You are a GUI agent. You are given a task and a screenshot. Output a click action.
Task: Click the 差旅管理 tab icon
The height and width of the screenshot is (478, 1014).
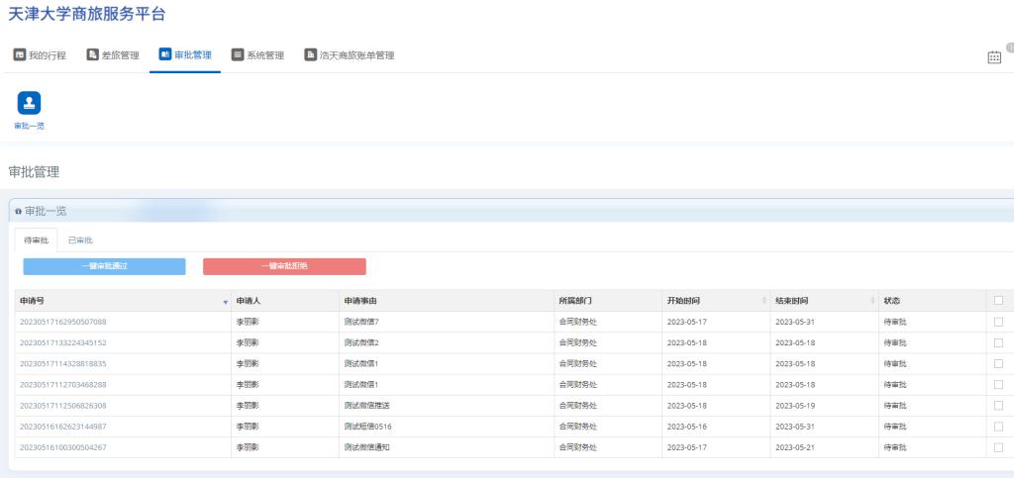[93, 55]
